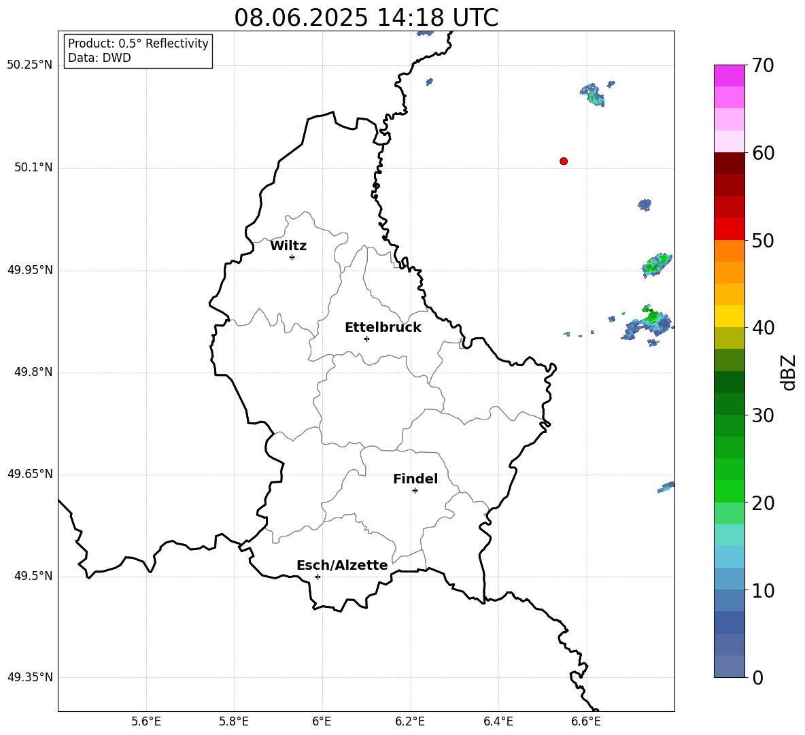Pick the yellow swatch just above 40 dBZ
The height and width of the screenshot is (735, 805).
point(729,316)
